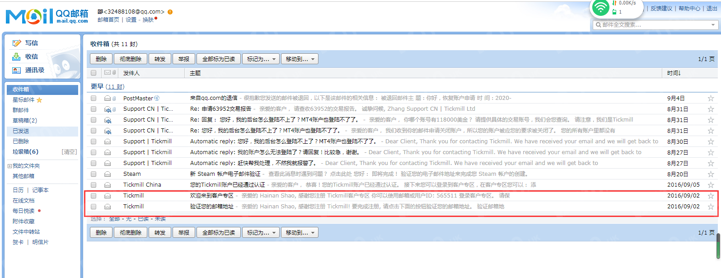This screenshot has height=278, width=721.
Task: Click the top 举报 button
Action: click(184, 59)
